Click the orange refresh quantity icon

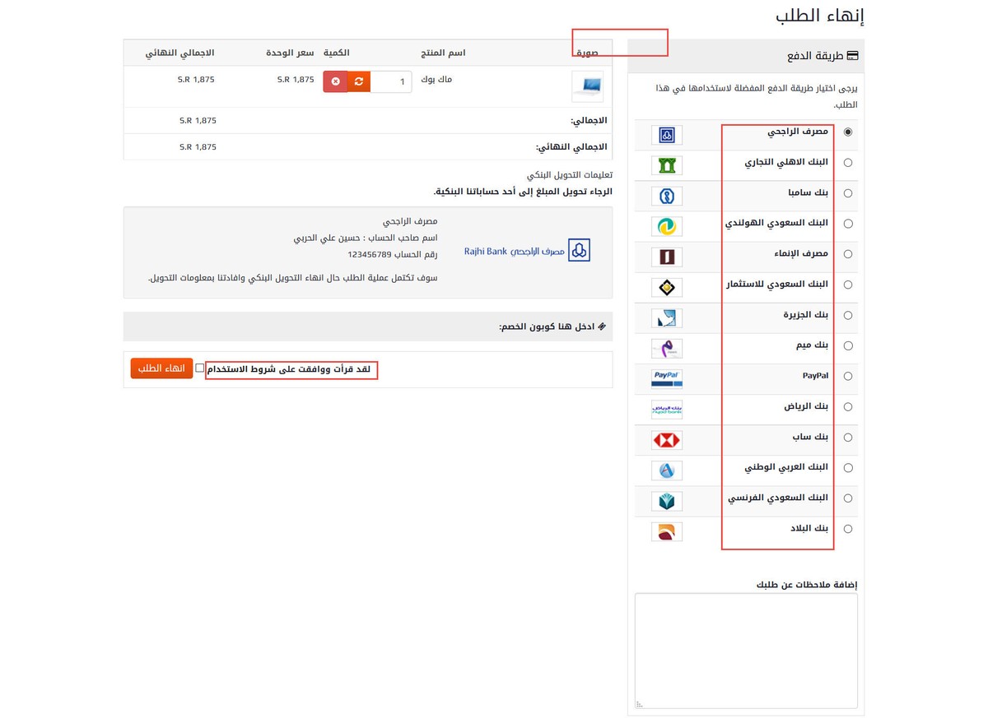(x=357, y=81)
